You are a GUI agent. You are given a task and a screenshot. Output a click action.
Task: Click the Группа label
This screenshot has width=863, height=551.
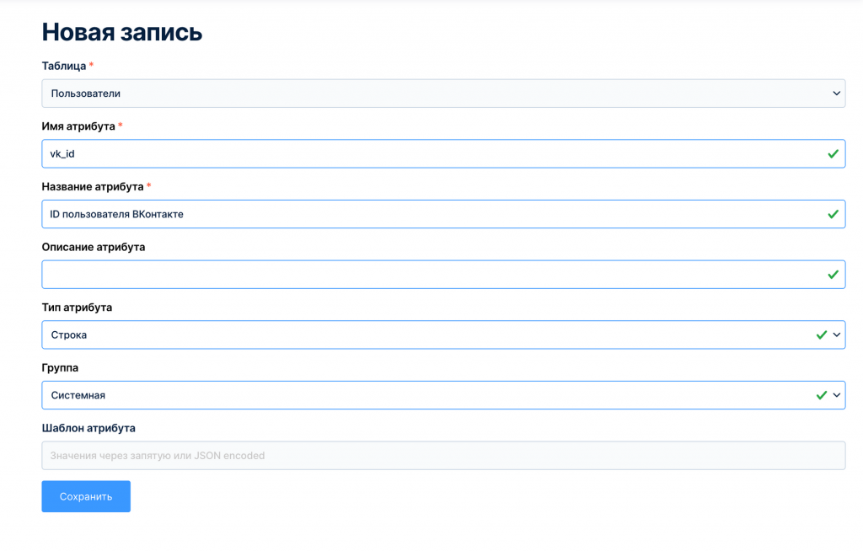click(60, 367)
